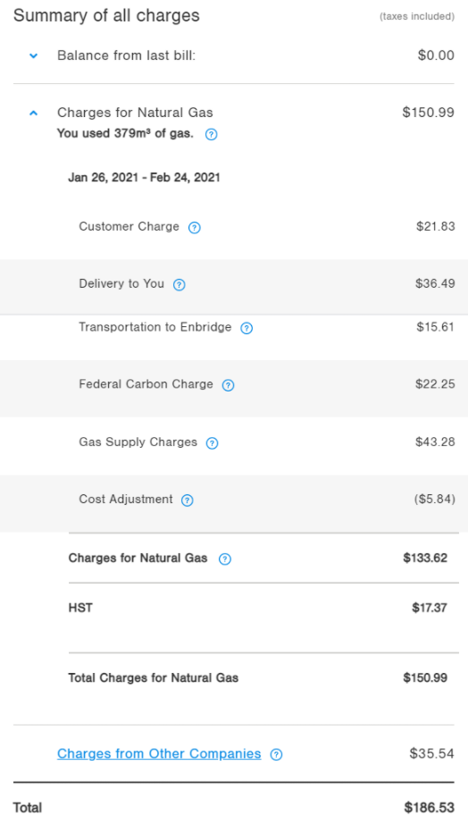Open help icon next to gas usage
The image size is (468, 824).
tap(211, 135)
